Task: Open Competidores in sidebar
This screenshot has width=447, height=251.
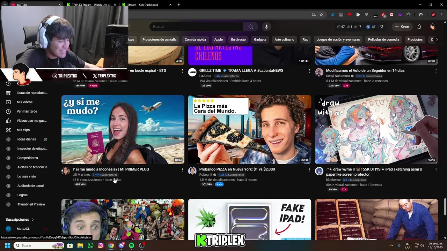Action: click(x=27, y=158)
